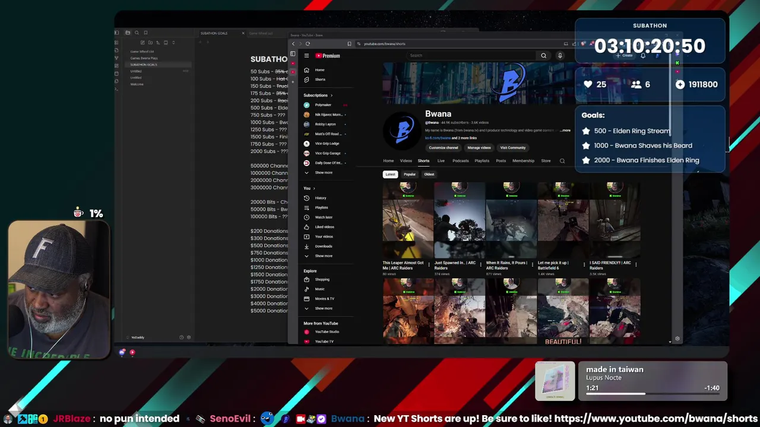The width and height of the screenshot is (760, 427).
Task: Switch to channel Membership tab
Action: pyautogui.click(x=523, y=161)
